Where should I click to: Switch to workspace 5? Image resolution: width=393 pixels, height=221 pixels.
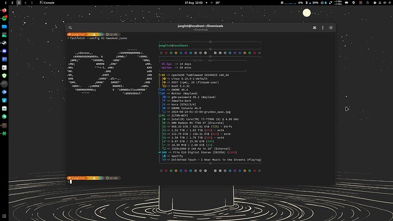[x=32, y=3]
